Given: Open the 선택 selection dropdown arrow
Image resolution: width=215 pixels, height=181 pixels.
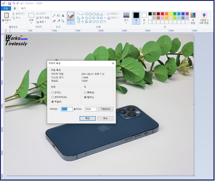Looking at the screenshot, I should [x=31, y=23].
